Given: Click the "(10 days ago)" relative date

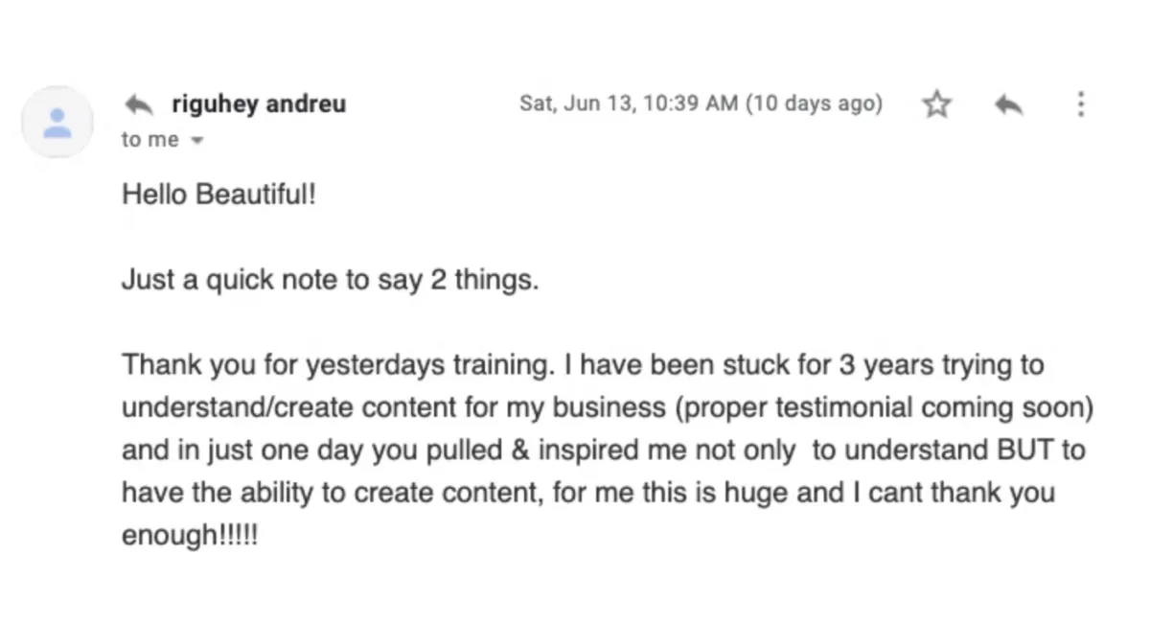Looking at the screenshot, I should coord(815,104).
